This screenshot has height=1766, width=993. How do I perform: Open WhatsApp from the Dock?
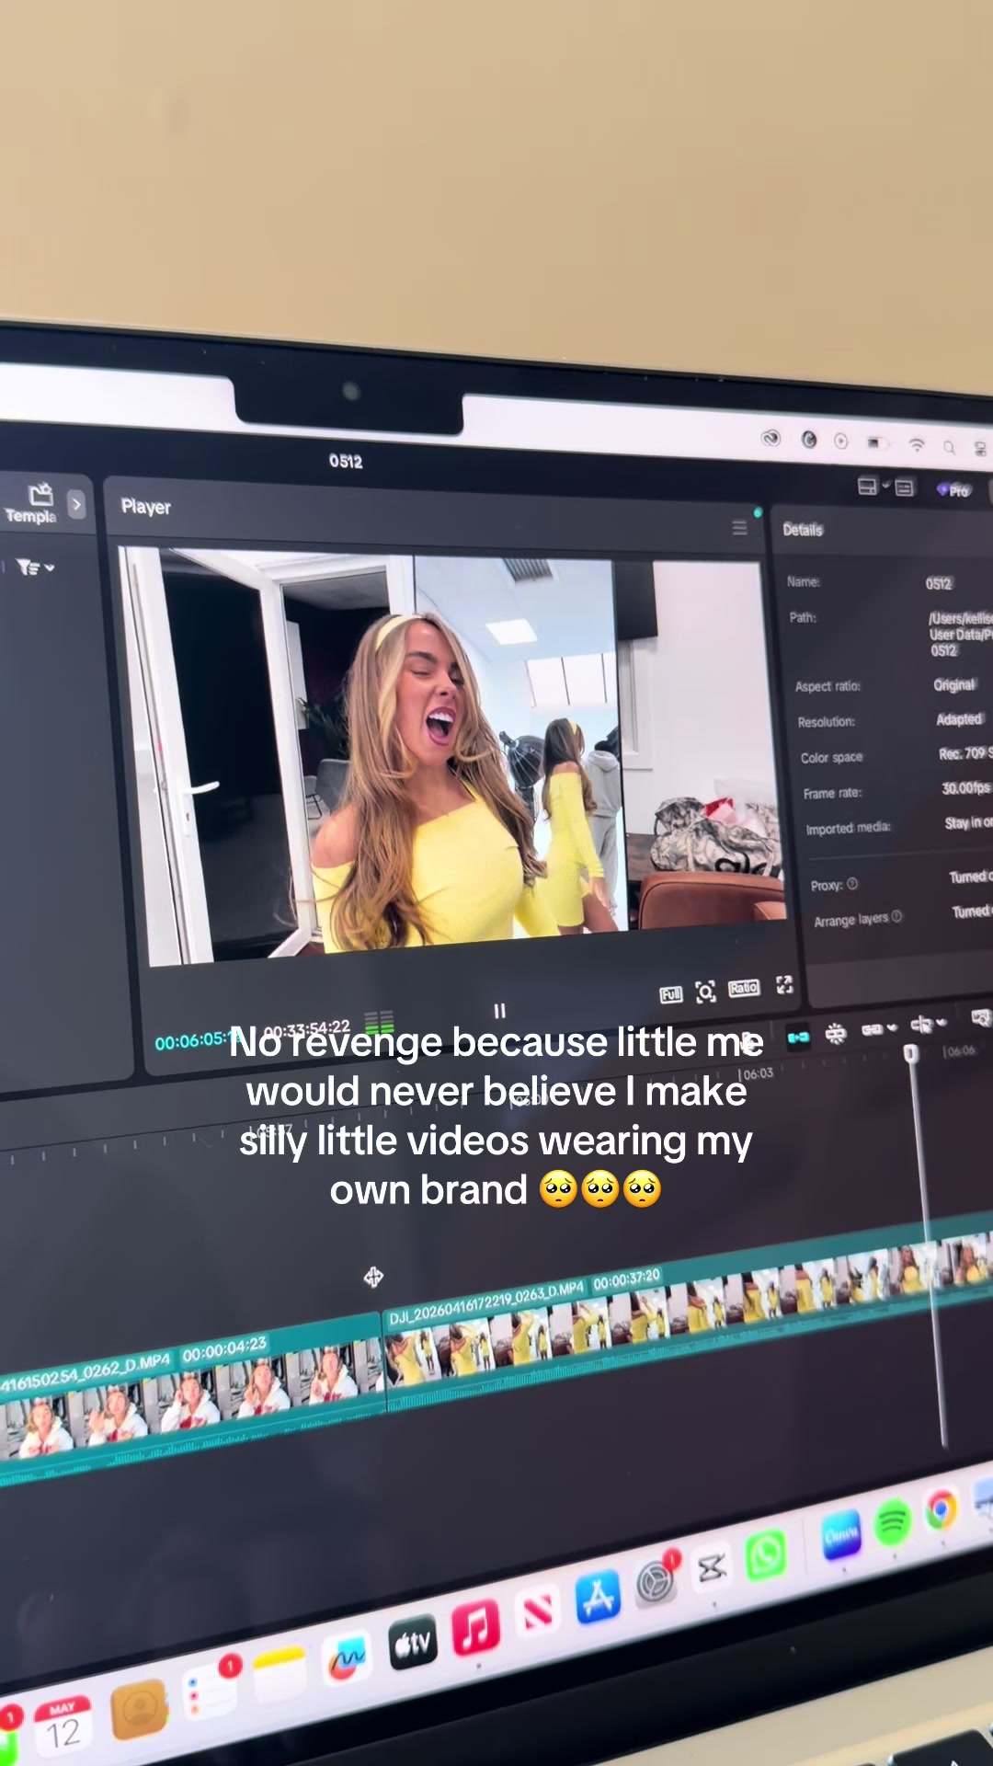point(766,1555)
